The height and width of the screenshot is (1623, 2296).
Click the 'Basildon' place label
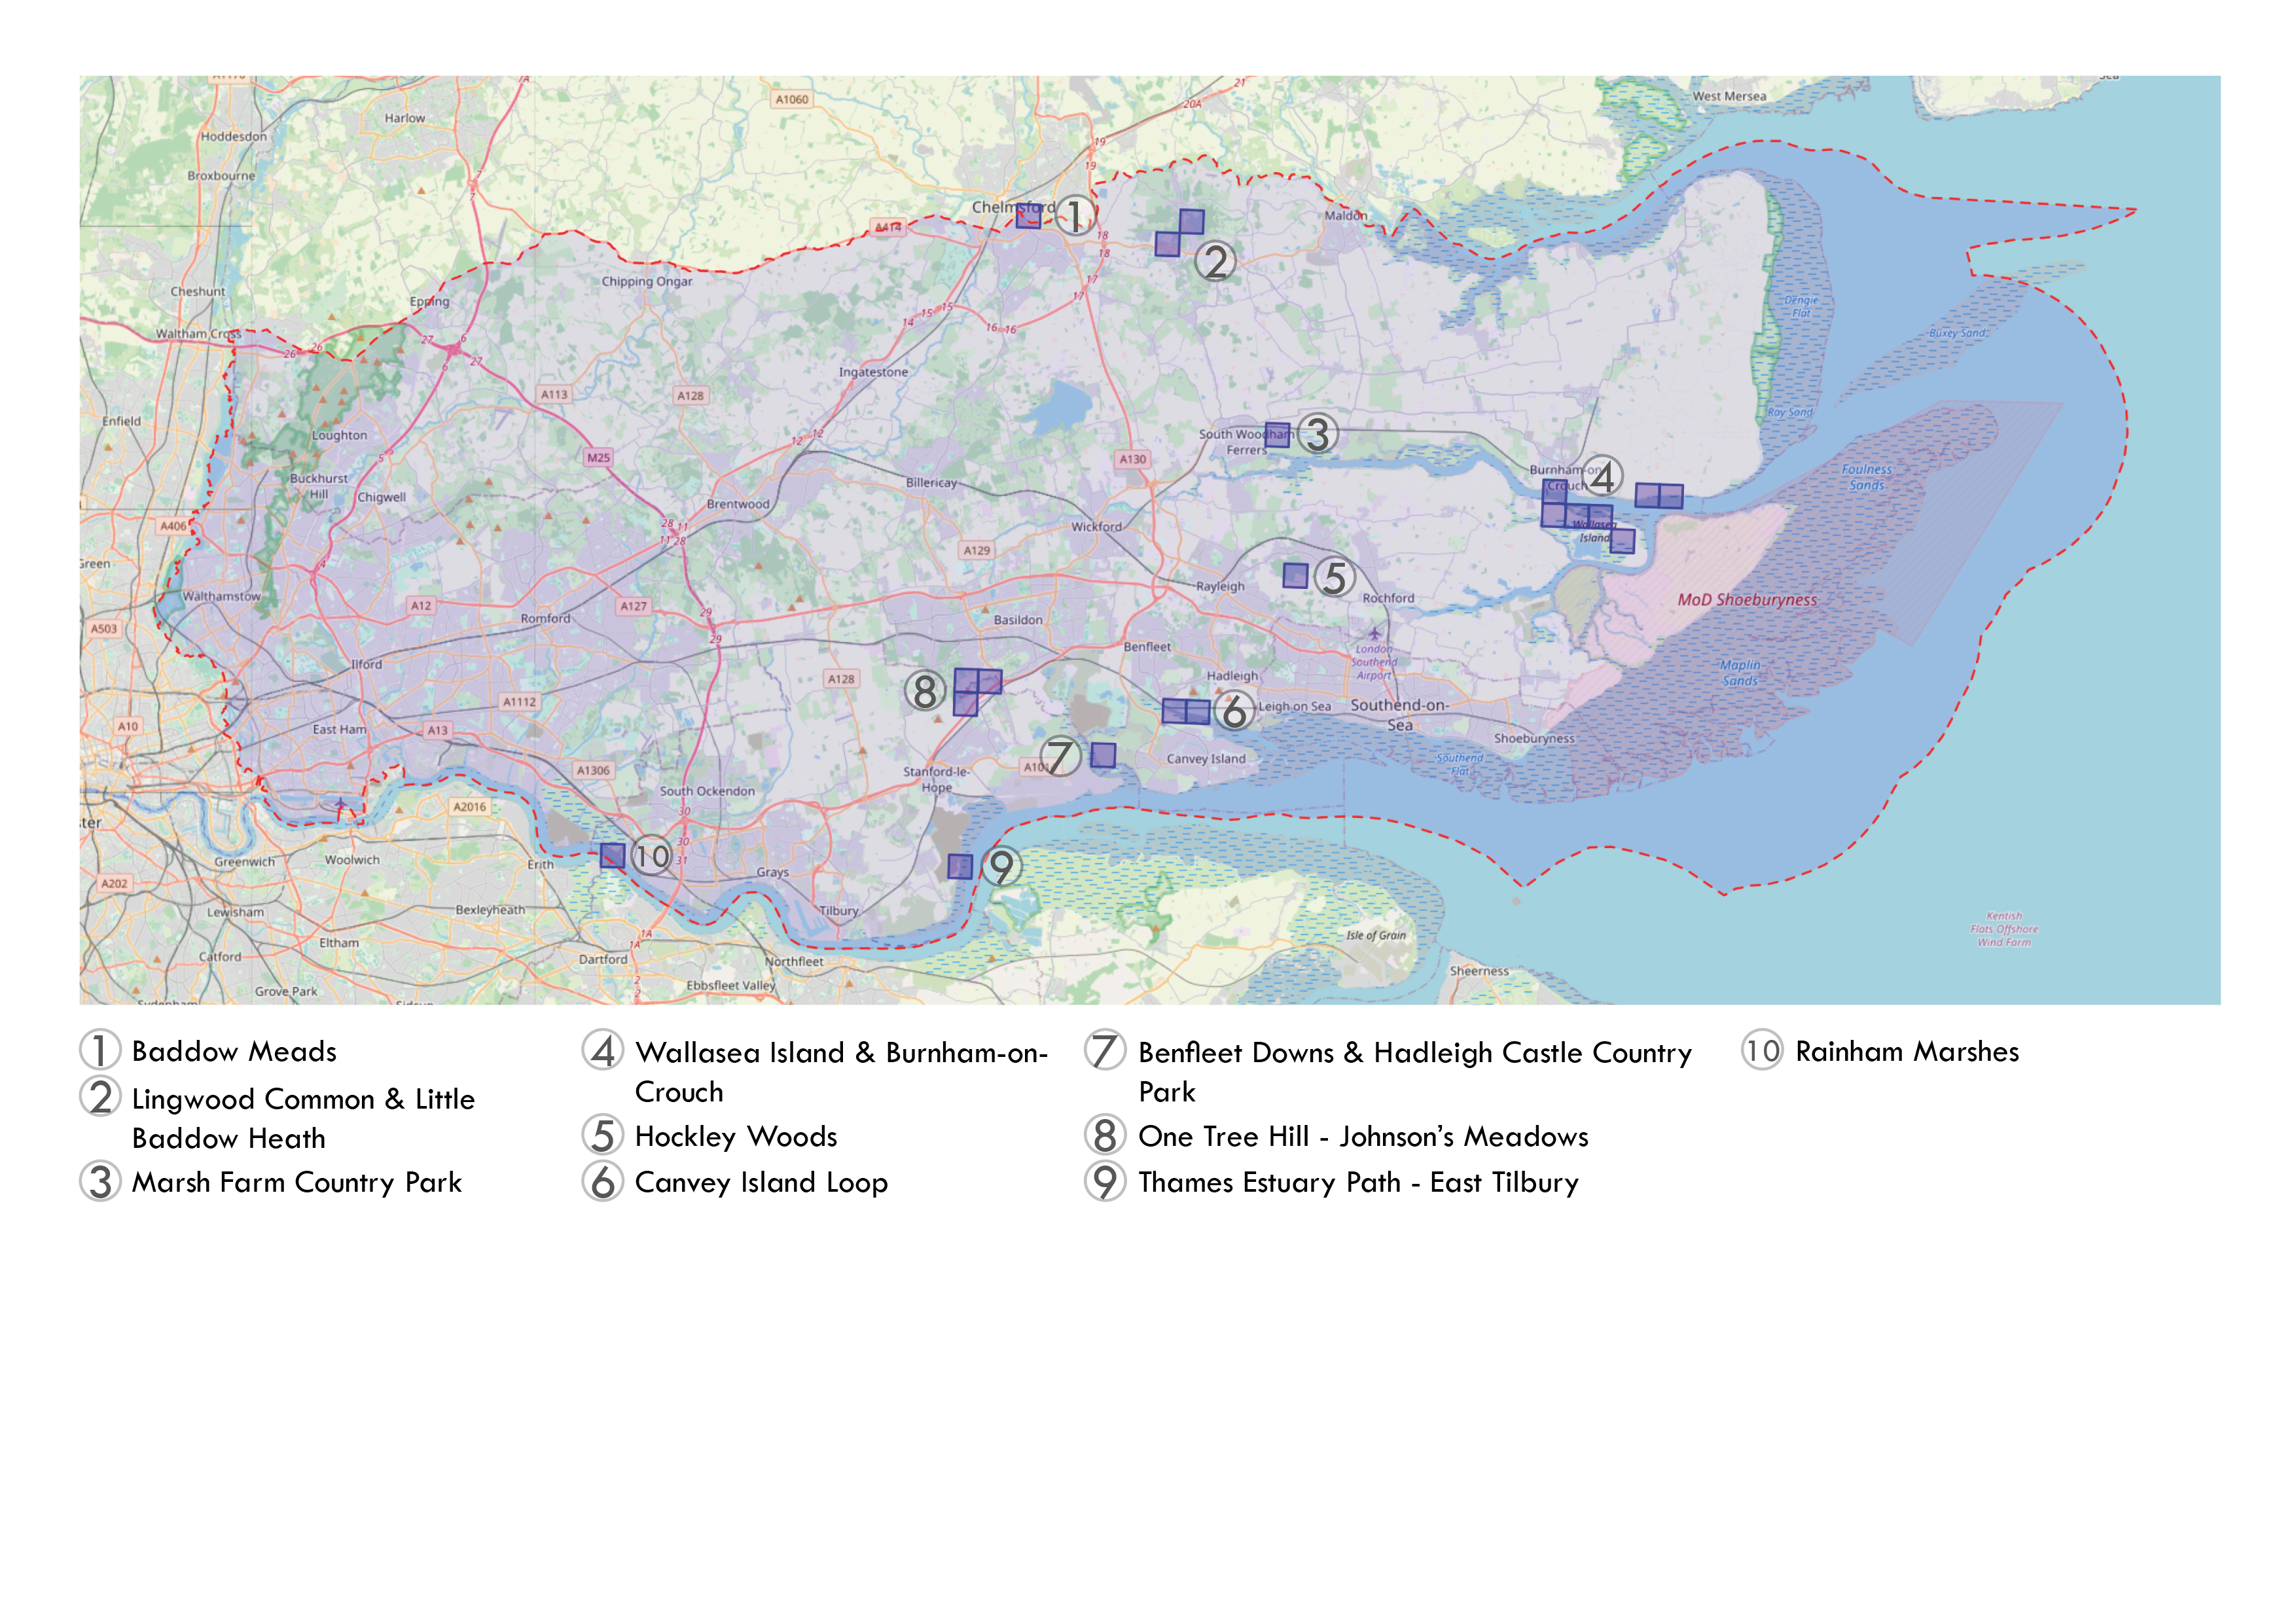click(1018, 620)
